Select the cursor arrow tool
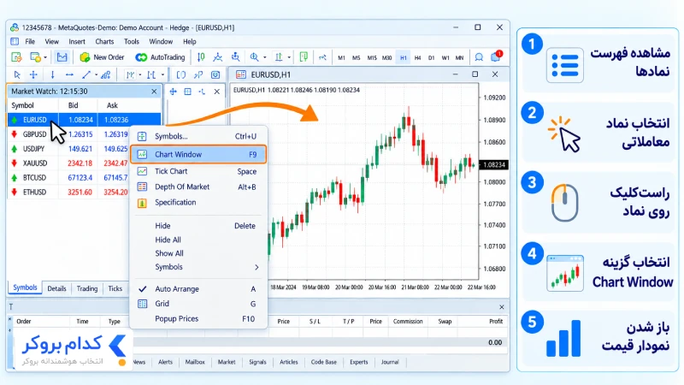Image resolution: width=684 pixels, height=385 pixels. (x=16, y=74)
